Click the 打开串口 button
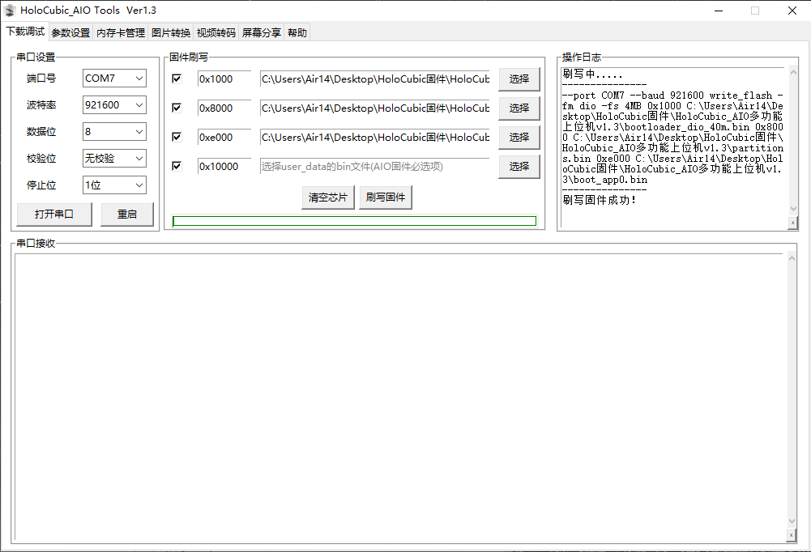The width and height of the screenshot is (811, 552). [53, 214]
